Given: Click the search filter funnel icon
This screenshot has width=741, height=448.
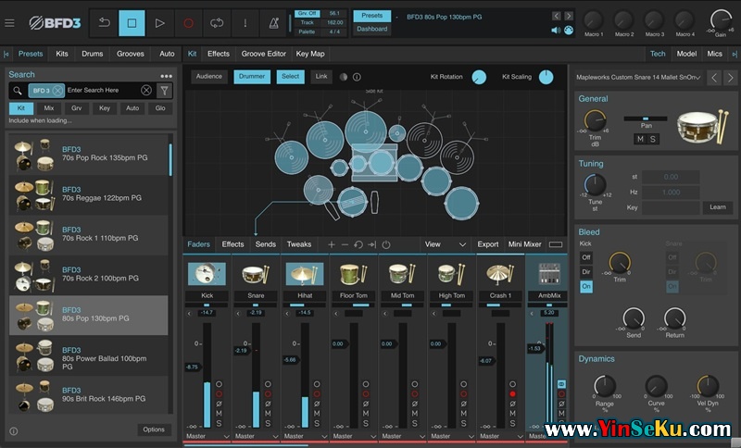Looking at the screenshot, I should pyautogui.click(x=164, y=91).
